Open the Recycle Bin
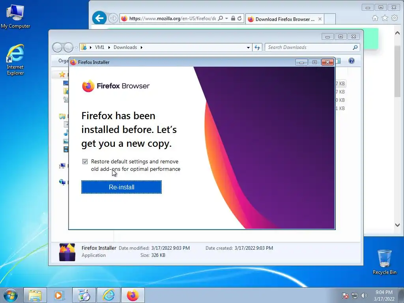The height and width of the screenshot is (303, 404). click(x=384, y=262)
